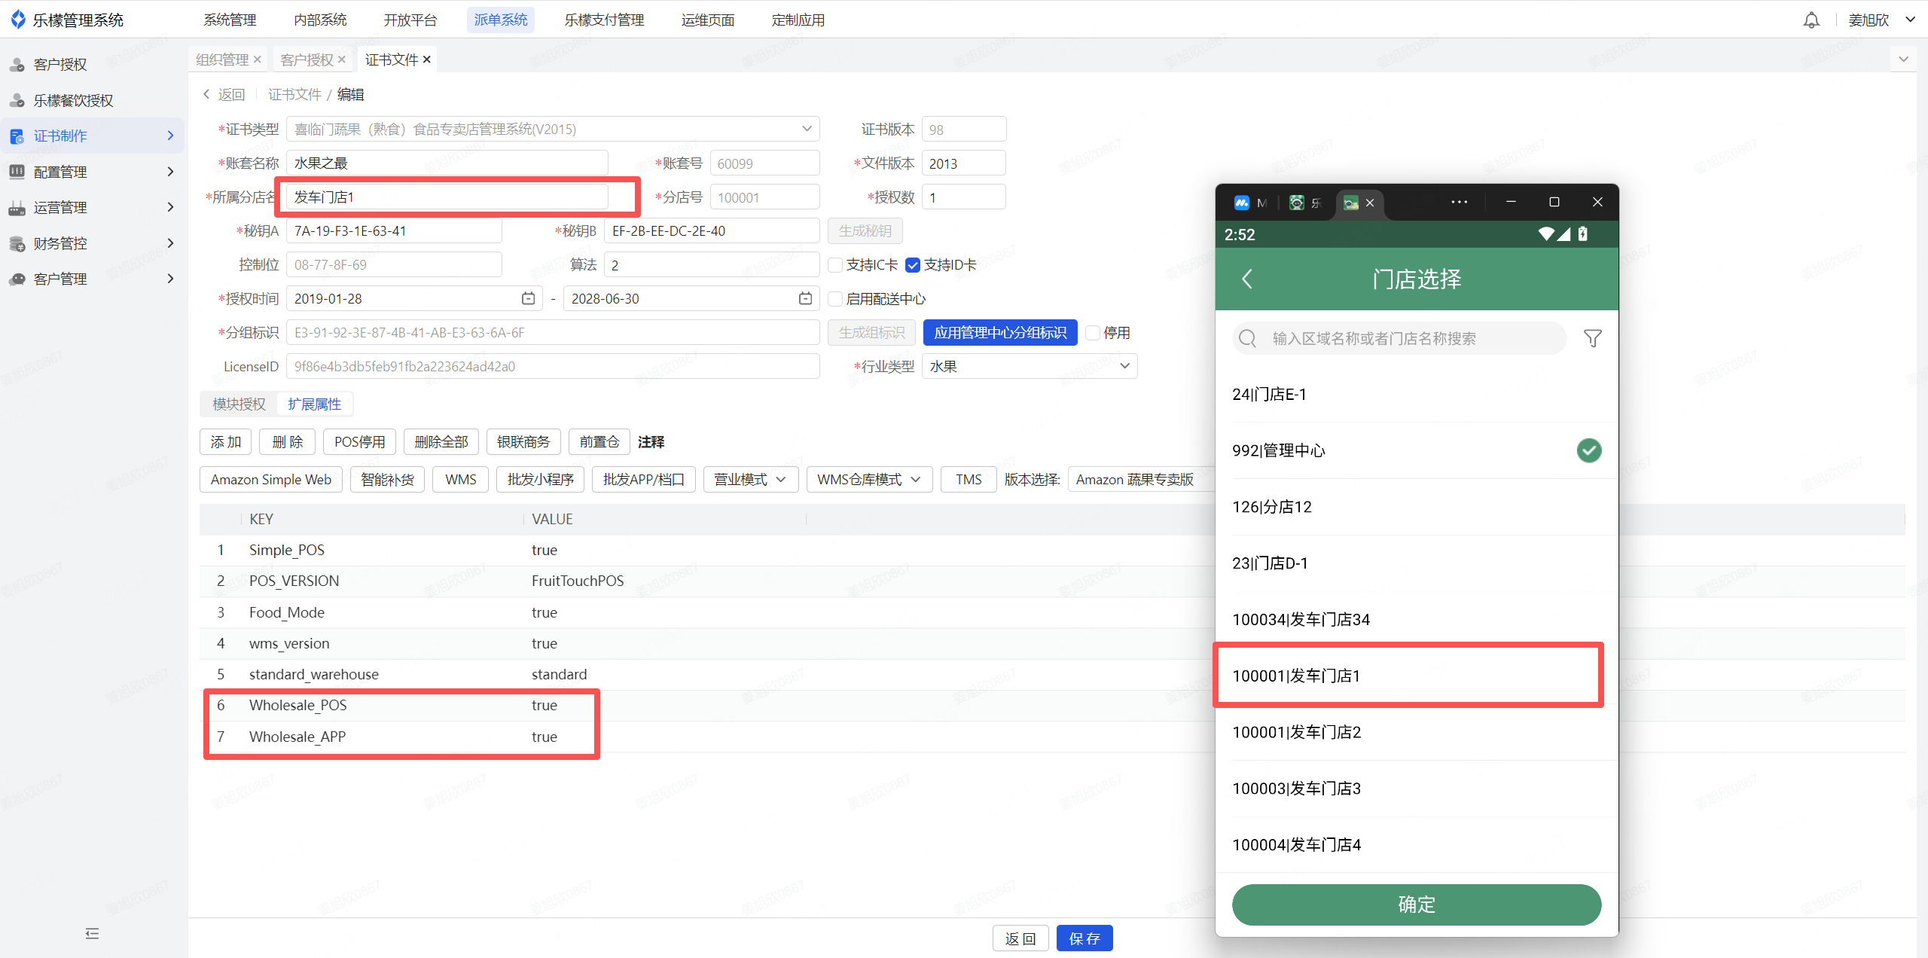
Task: Expand the tabs overflow chevron at top right
Action: (1904, 59)
